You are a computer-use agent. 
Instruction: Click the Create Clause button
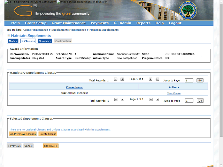tap(48, 134)
